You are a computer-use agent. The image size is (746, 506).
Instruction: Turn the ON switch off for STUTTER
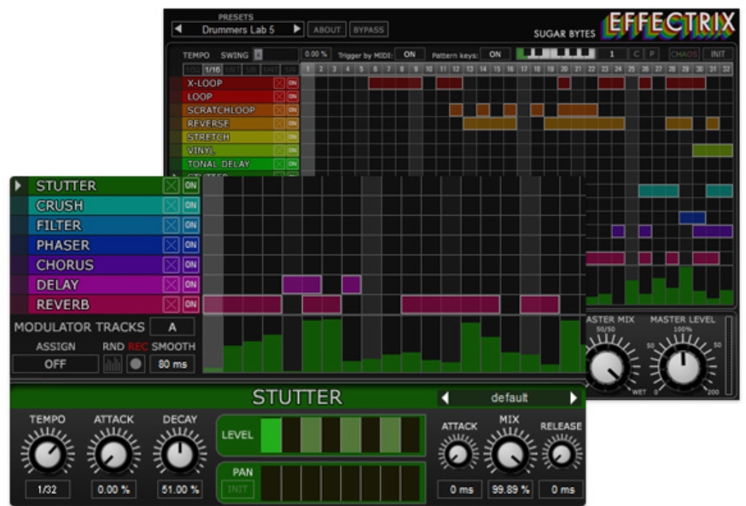191,185
